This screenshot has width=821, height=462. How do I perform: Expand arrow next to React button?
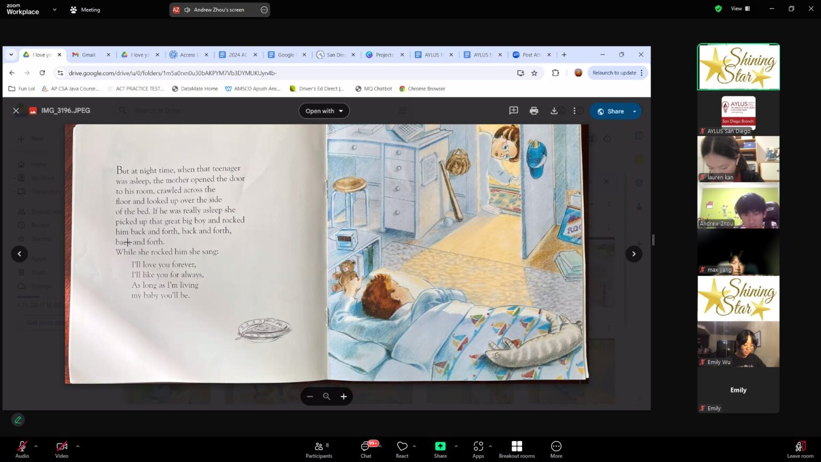[x=414, y=446]
